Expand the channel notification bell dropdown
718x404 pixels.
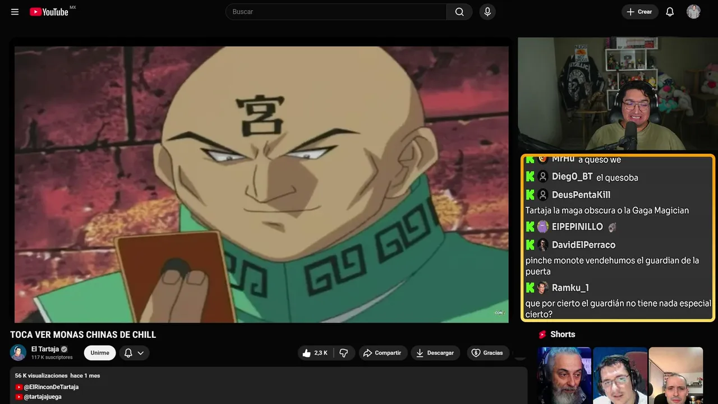(134, 353)
